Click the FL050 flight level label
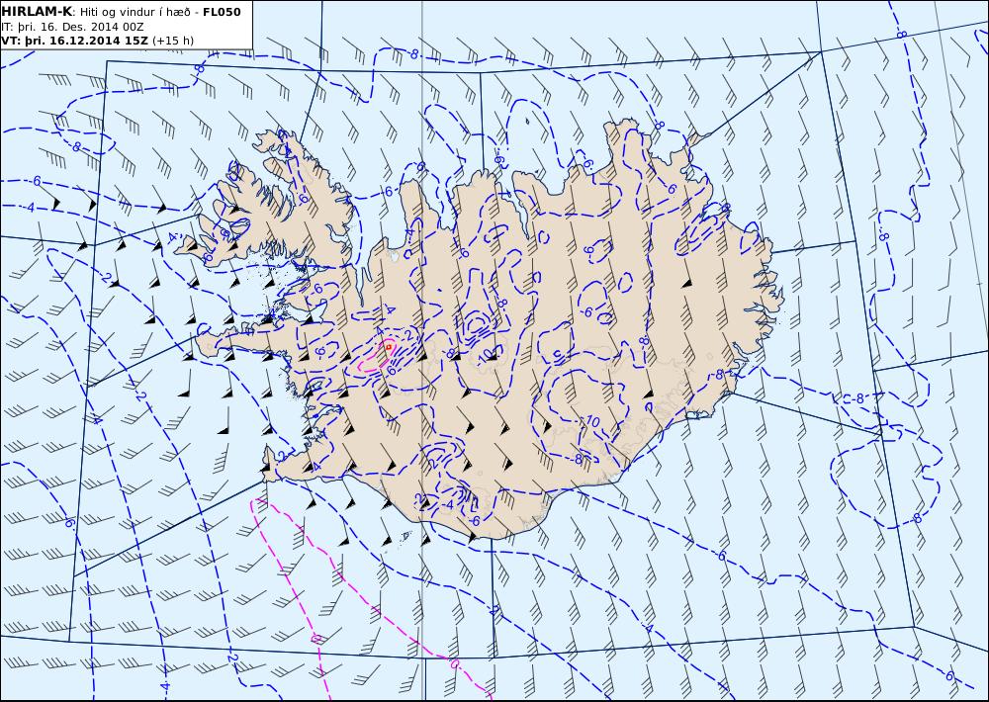The width and height of the screenshot is (989, 702). (x=222, y=11)
